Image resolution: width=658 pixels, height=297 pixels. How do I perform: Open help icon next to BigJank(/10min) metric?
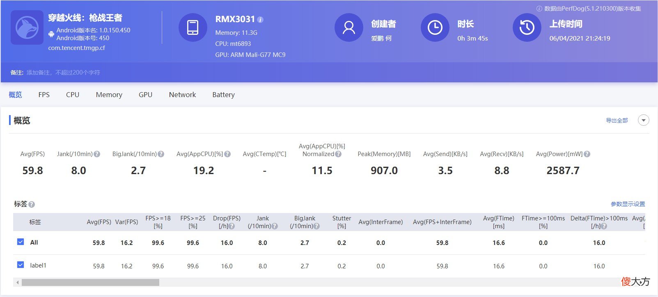(x=161, y=154)
